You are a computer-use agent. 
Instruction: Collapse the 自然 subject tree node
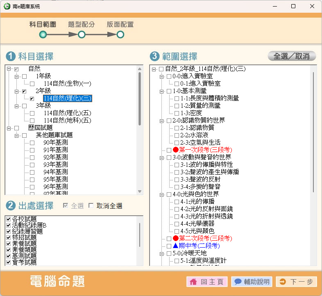coord(9,69)
